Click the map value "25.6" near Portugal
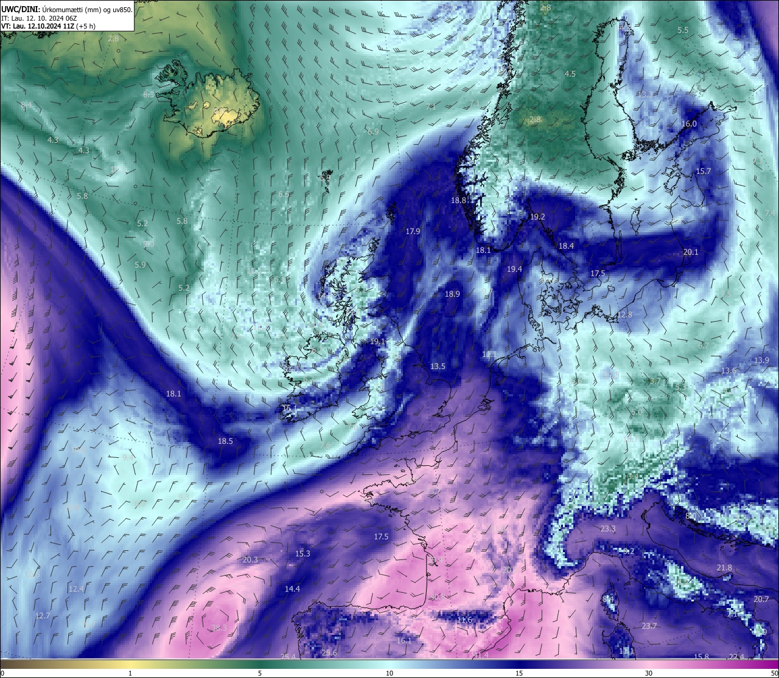 (x=329, y=652)
